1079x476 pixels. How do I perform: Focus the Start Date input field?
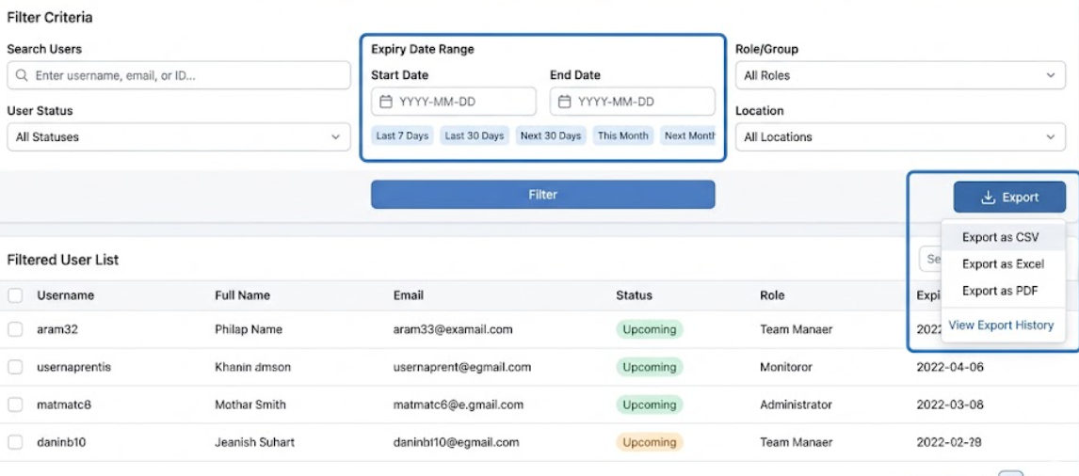pos(454,102)
